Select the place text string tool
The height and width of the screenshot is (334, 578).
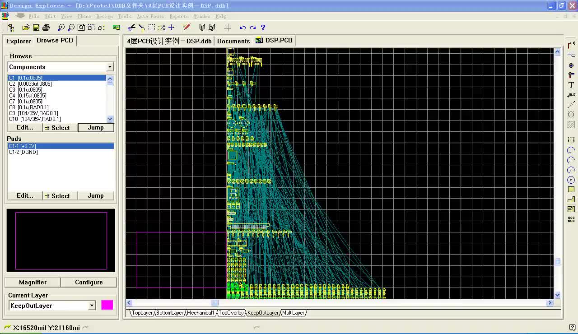571,85
